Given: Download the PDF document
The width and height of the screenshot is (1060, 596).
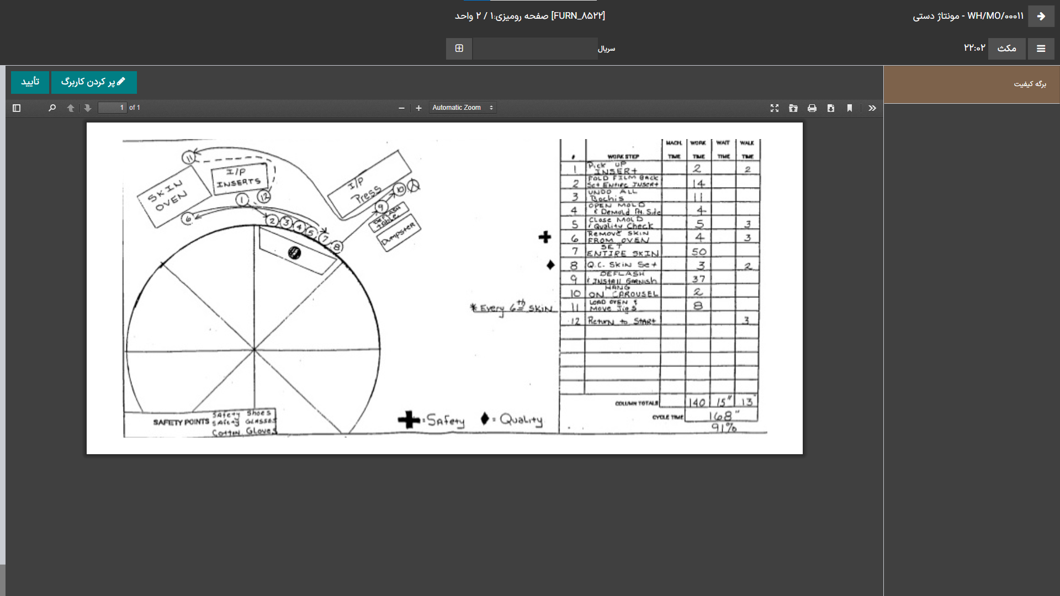Looking at the screenshot, I should click(830, 108).
